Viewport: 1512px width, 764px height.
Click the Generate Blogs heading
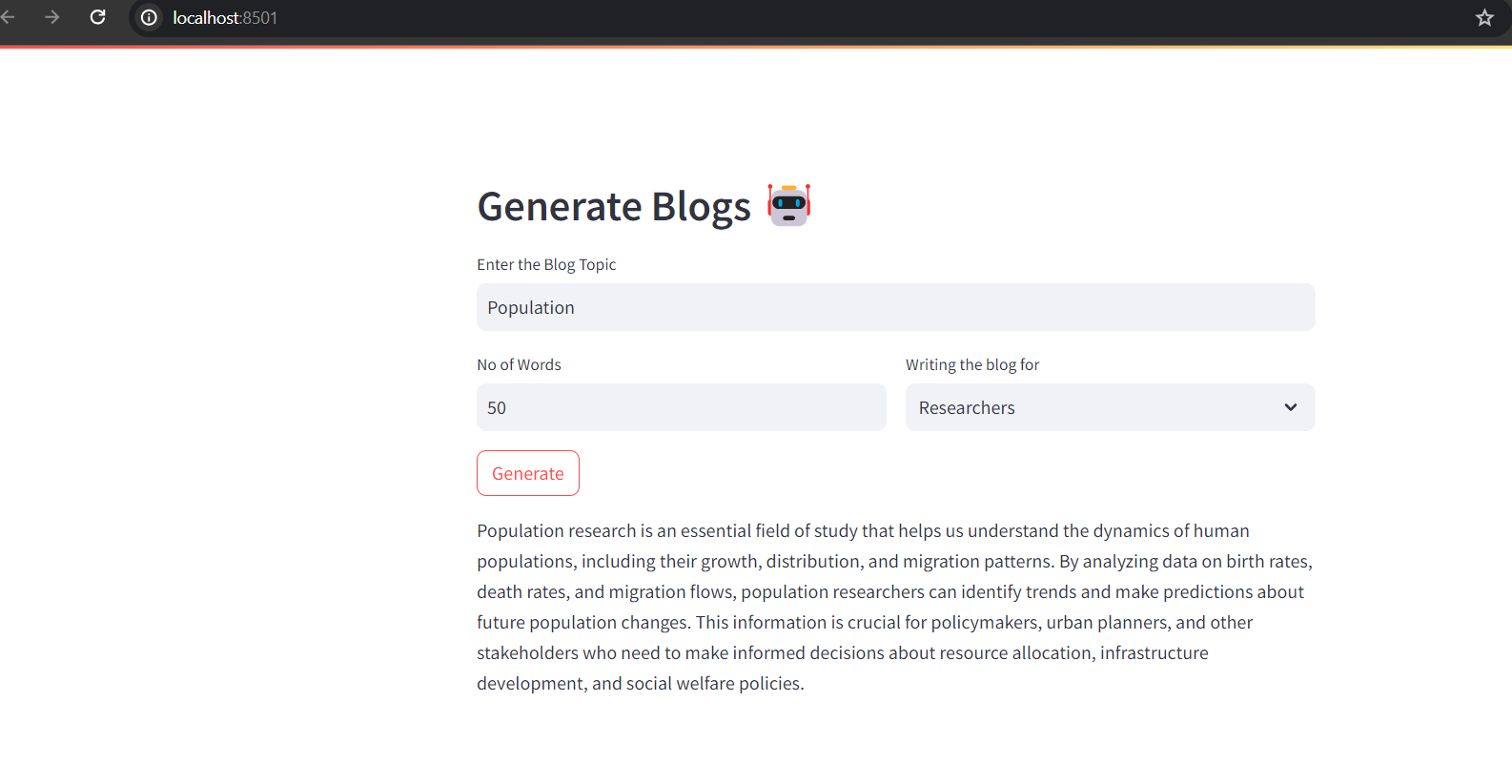point(614,207)
